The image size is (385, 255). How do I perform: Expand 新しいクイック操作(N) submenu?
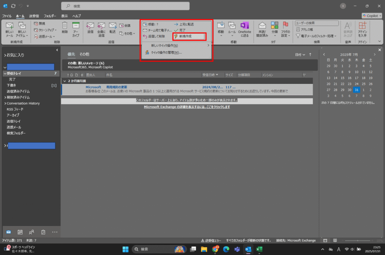176,46
